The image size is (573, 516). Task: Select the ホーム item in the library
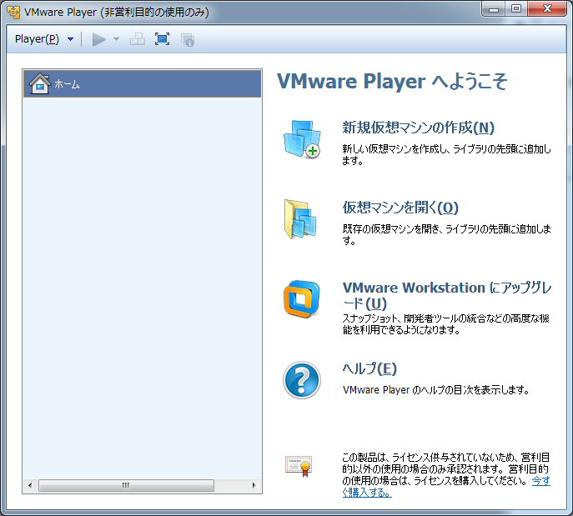[142, 83]
